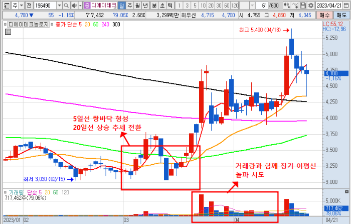Select the 3 interval button
The image size is (351, 224).
pyautogui.click(x=187, y=6)
